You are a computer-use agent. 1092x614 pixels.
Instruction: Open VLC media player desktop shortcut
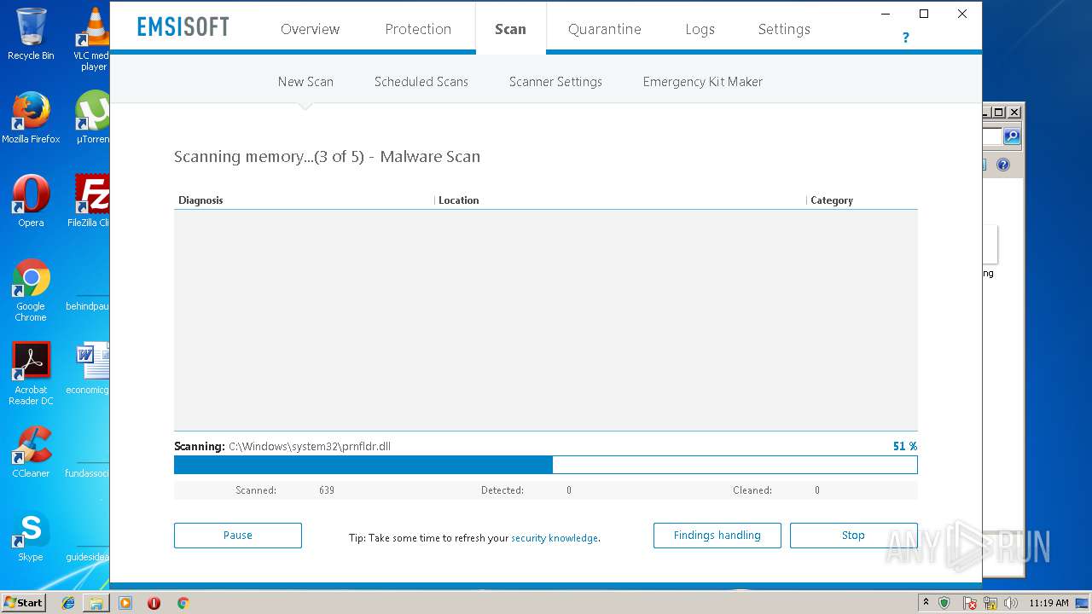(94, 39)
